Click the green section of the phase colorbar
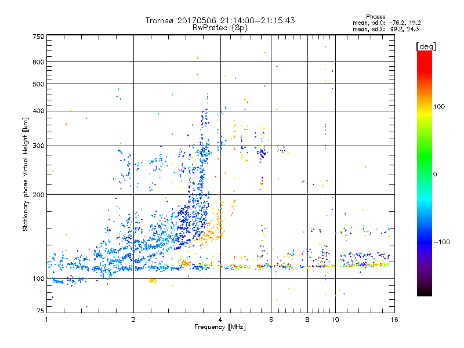 (425, 157)
